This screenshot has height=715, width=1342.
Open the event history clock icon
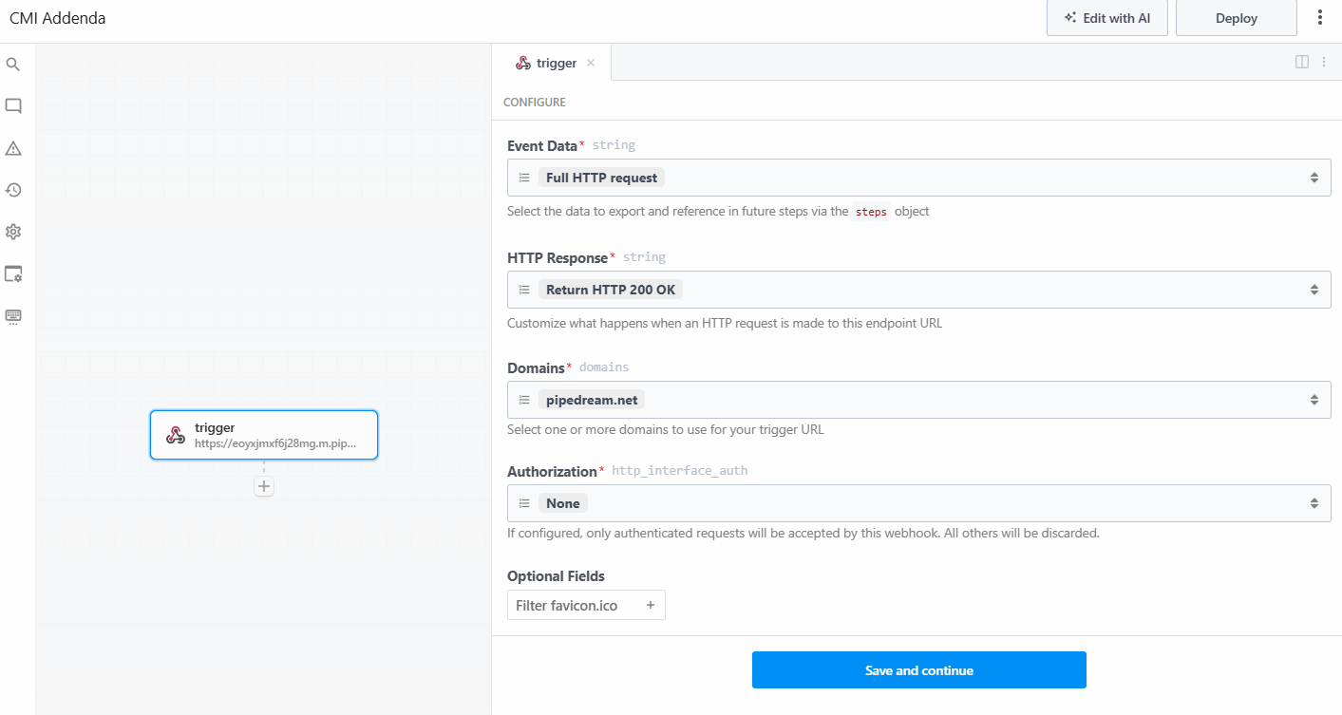(13, 190)
